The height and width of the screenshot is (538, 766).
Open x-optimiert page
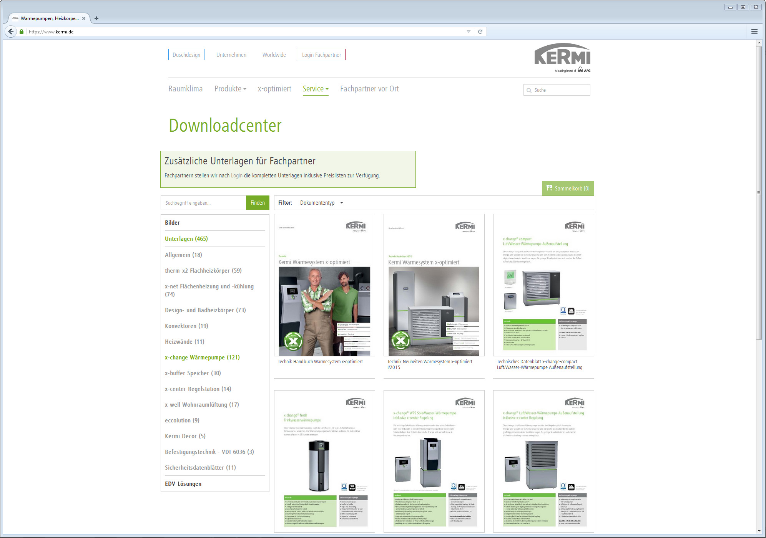pyautogui.click(x=274, y=89)
